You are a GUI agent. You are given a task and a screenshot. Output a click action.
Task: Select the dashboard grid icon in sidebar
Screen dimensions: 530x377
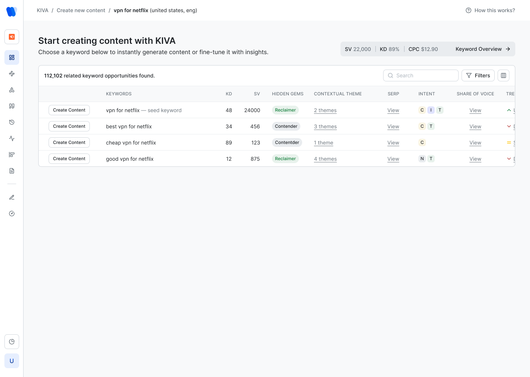(x=12, y=57)
